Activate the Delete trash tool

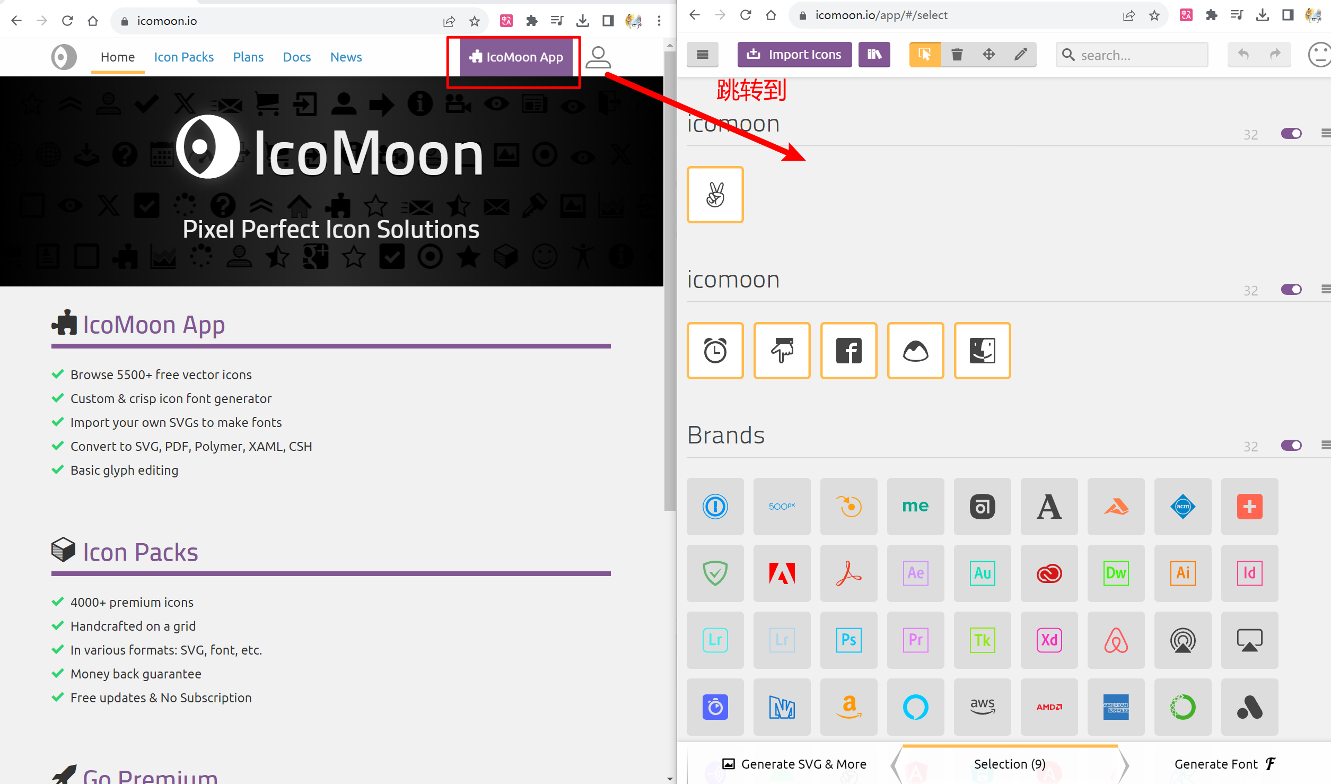click(x=957, y=54)
